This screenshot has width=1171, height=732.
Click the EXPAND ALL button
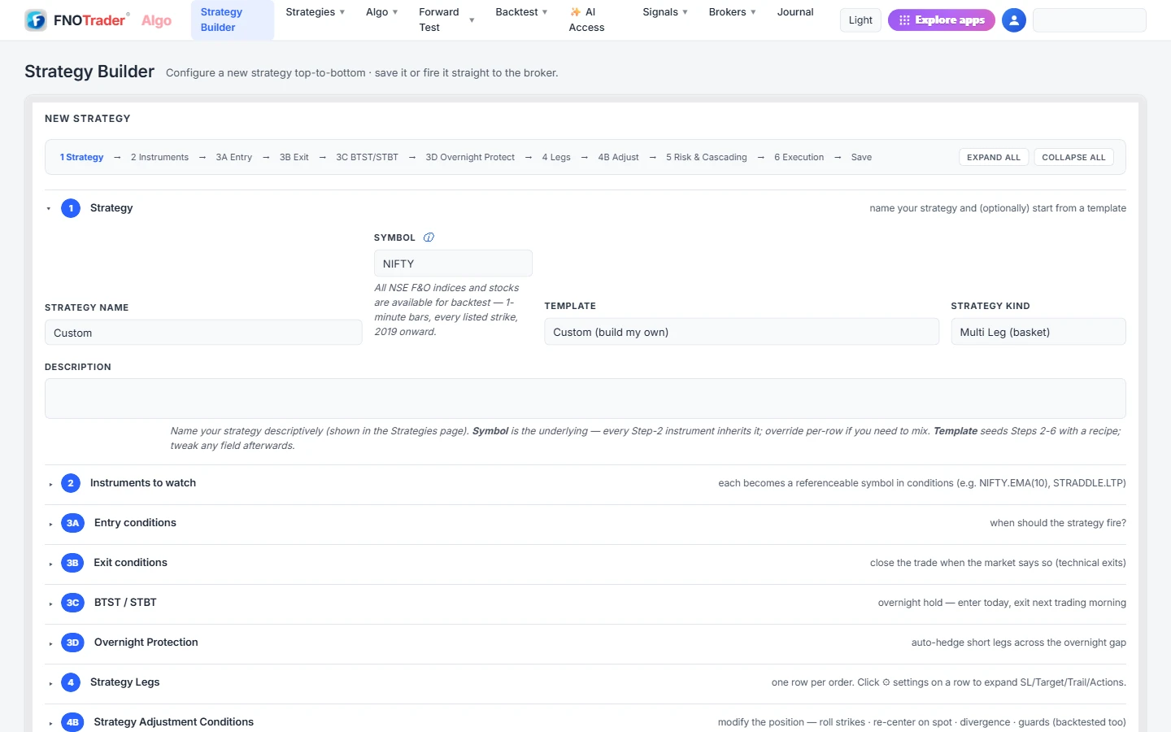pyautogui.click(x=994, y=157)
